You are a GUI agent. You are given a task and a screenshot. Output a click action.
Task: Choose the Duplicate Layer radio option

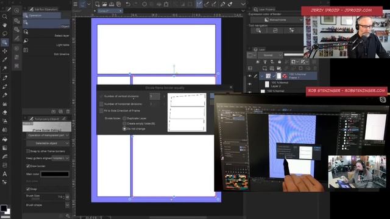click(x=124, y=119)
